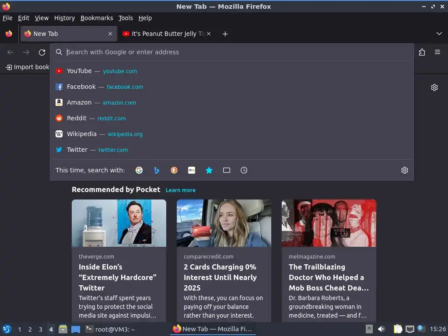The image size is (448, 336).
Task: Select YouTube suggestion favicon
Action: (x=59, y=71)
